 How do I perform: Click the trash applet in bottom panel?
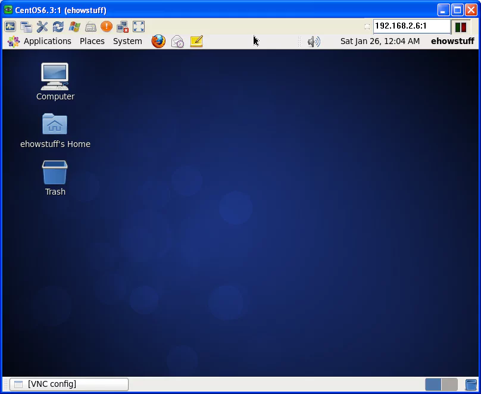pyautogui.click(x=471, y=384)
